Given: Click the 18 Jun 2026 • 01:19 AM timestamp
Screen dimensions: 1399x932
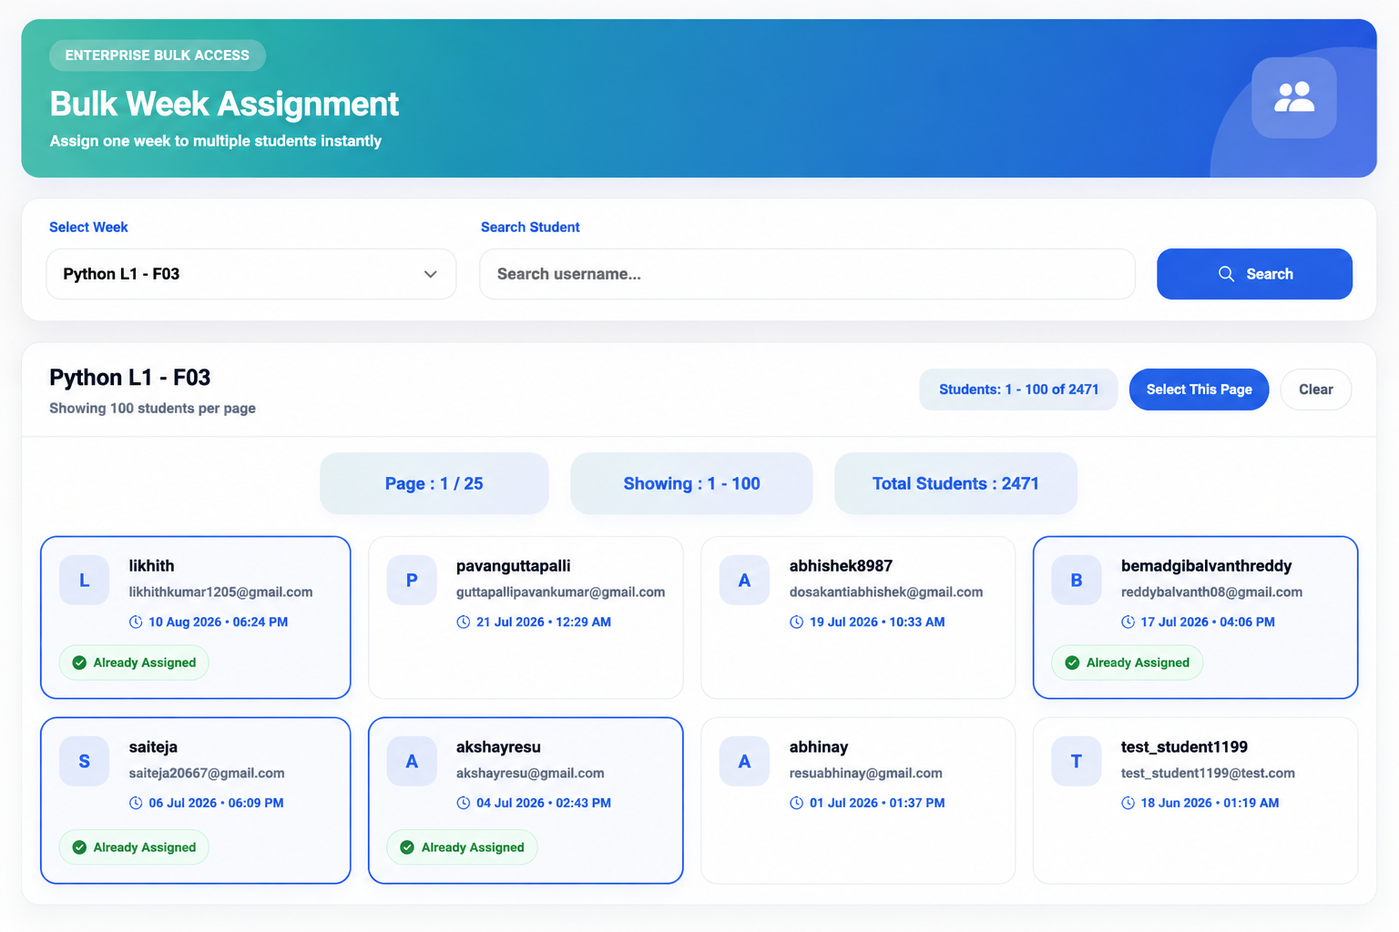Looking at the screenshot, I should 1210,804.
